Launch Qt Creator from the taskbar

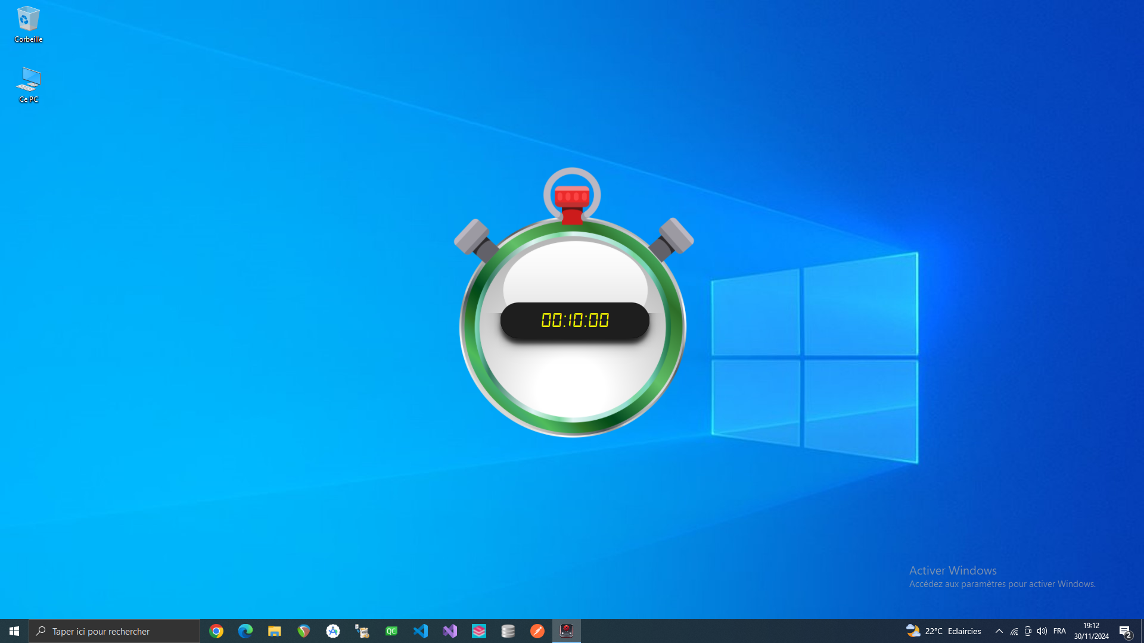(x=391, y=631)
